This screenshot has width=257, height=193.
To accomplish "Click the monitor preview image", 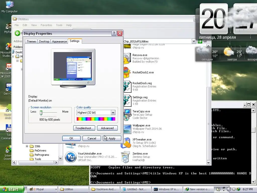I will click(73, 68).
